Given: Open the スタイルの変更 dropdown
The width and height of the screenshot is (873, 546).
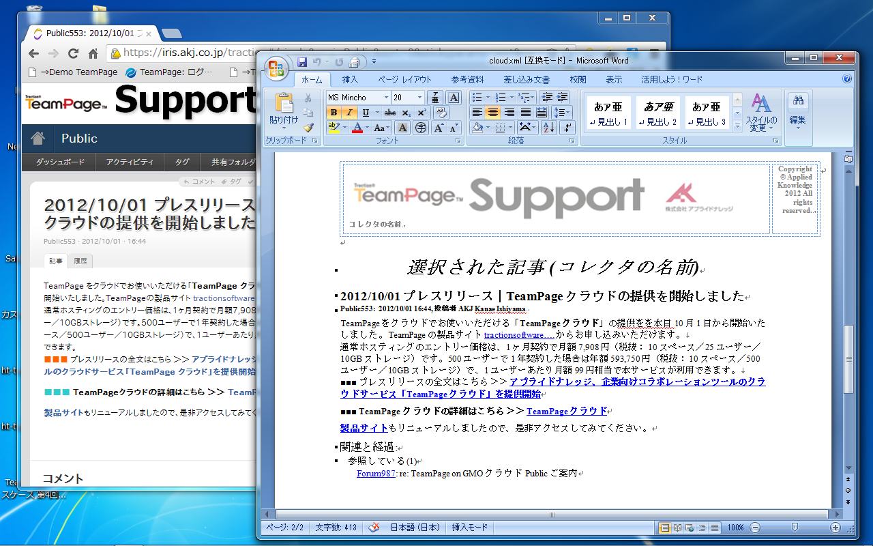Looking at the screenshot, I should point(761,113).
